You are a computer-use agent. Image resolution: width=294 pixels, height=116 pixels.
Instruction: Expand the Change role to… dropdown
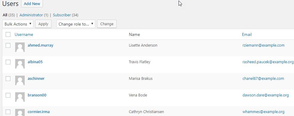(76, 24)
